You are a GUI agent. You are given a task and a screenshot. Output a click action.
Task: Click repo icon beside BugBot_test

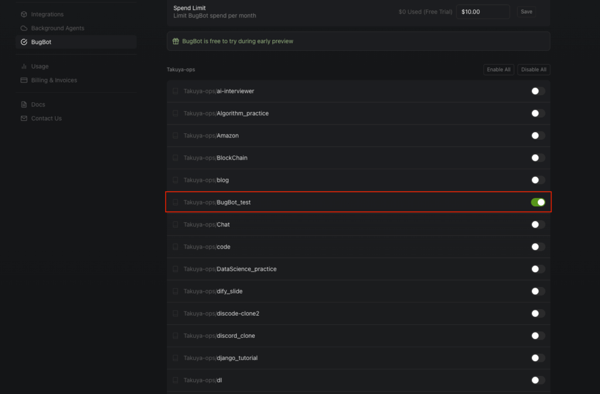click(175, 202)
